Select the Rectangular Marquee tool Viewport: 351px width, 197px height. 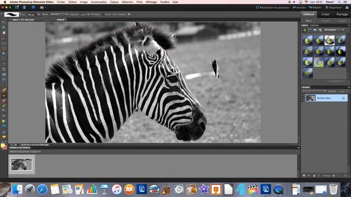click(4, 43)
